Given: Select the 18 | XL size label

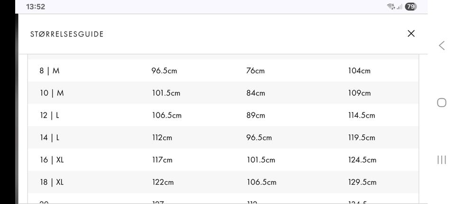Looking at the screenshot, I should [x=52, y=182].
